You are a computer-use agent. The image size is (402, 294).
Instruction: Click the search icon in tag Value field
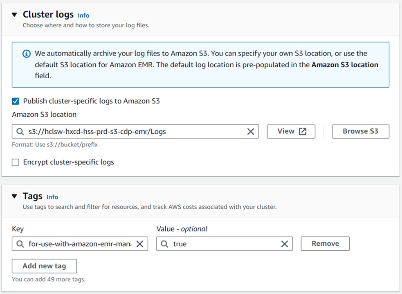(164, 244)
